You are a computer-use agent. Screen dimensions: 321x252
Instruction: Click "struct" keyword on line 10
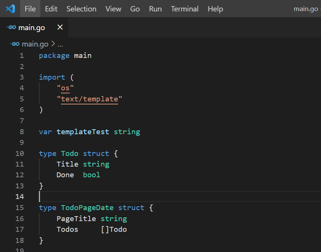coord(96,154)
